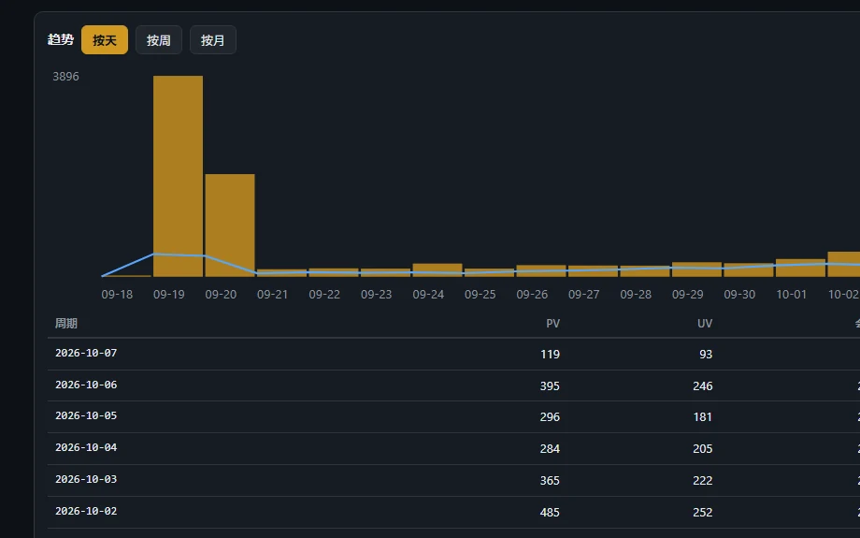Click UV value 93
This screenshot has height=538, width=860.
point(706,354)
